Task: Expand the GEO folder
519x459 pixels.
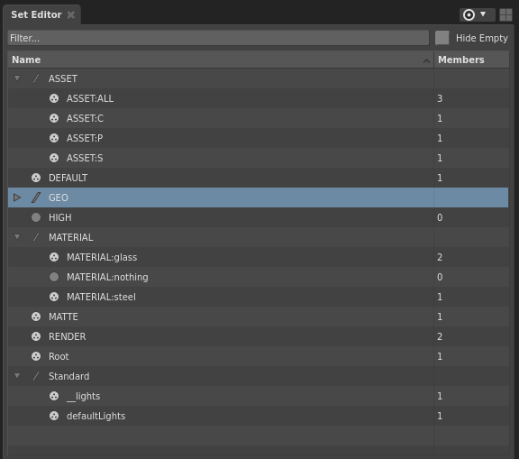Action: pos(17,197)
